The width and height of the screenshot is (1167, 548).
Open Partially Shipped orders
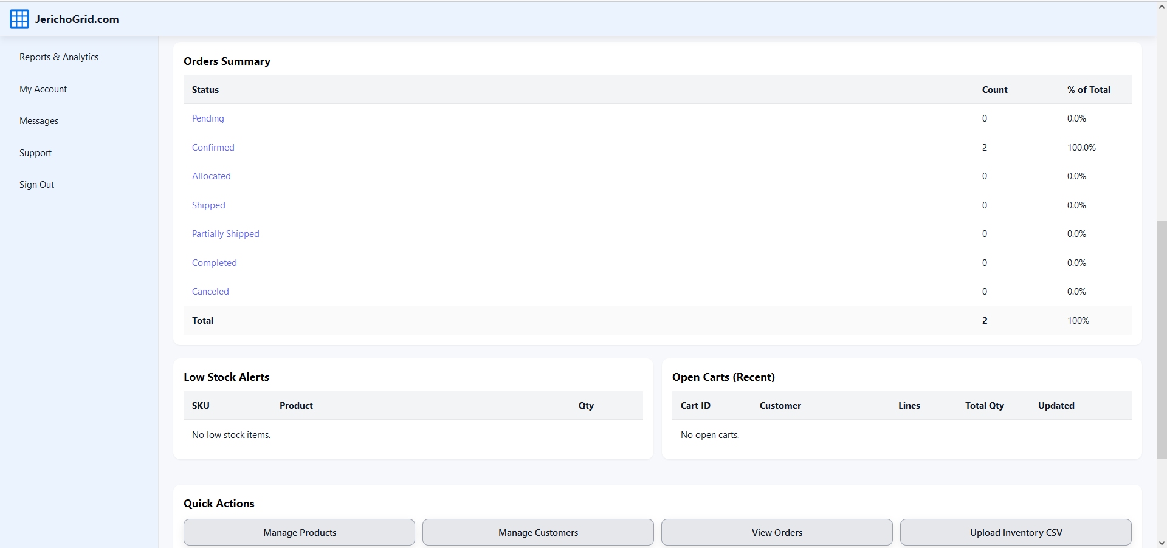225,233
